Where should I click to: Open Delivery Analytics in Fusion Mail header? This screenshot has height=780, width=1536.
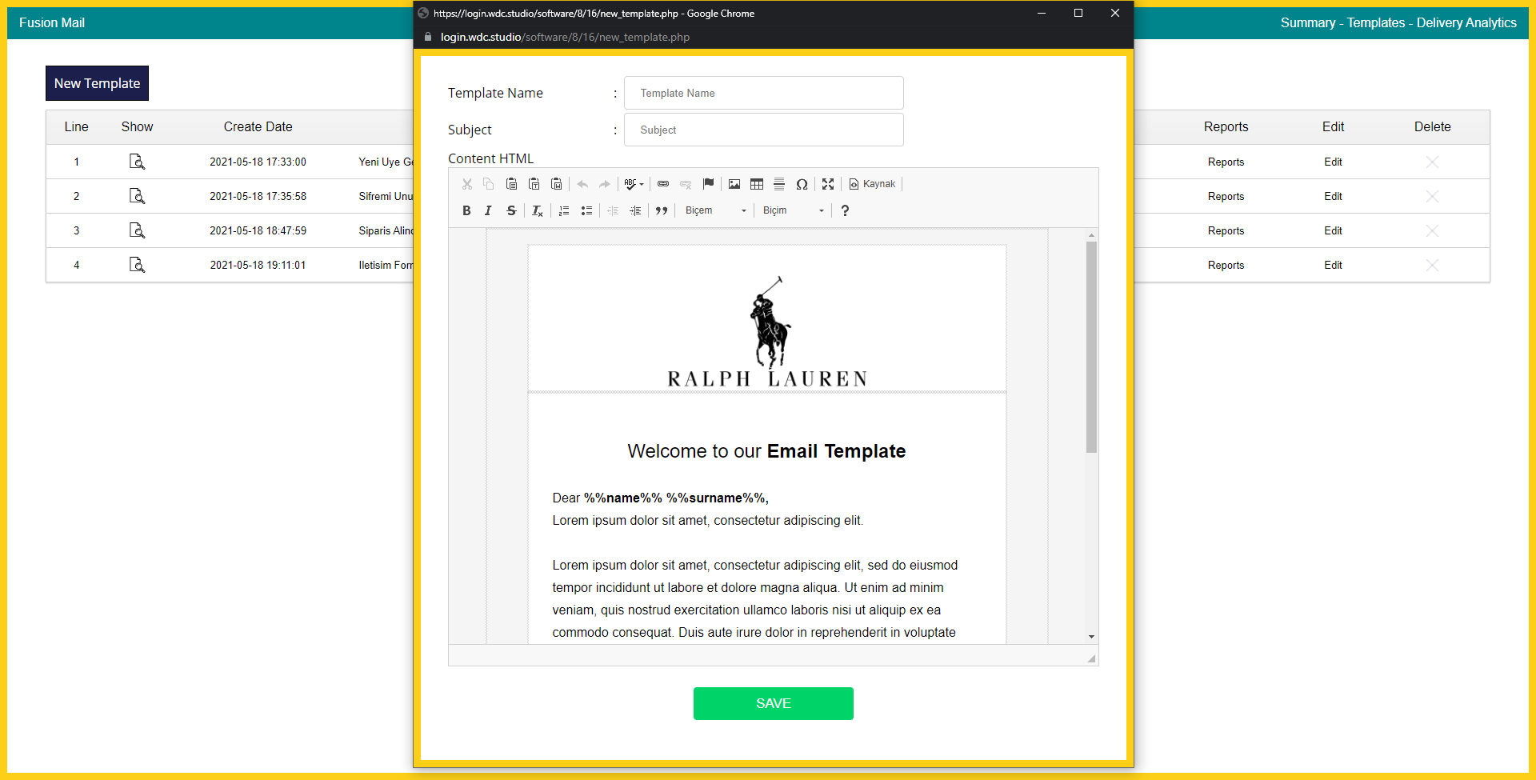pyautogui.click(x=1466, y=22)
